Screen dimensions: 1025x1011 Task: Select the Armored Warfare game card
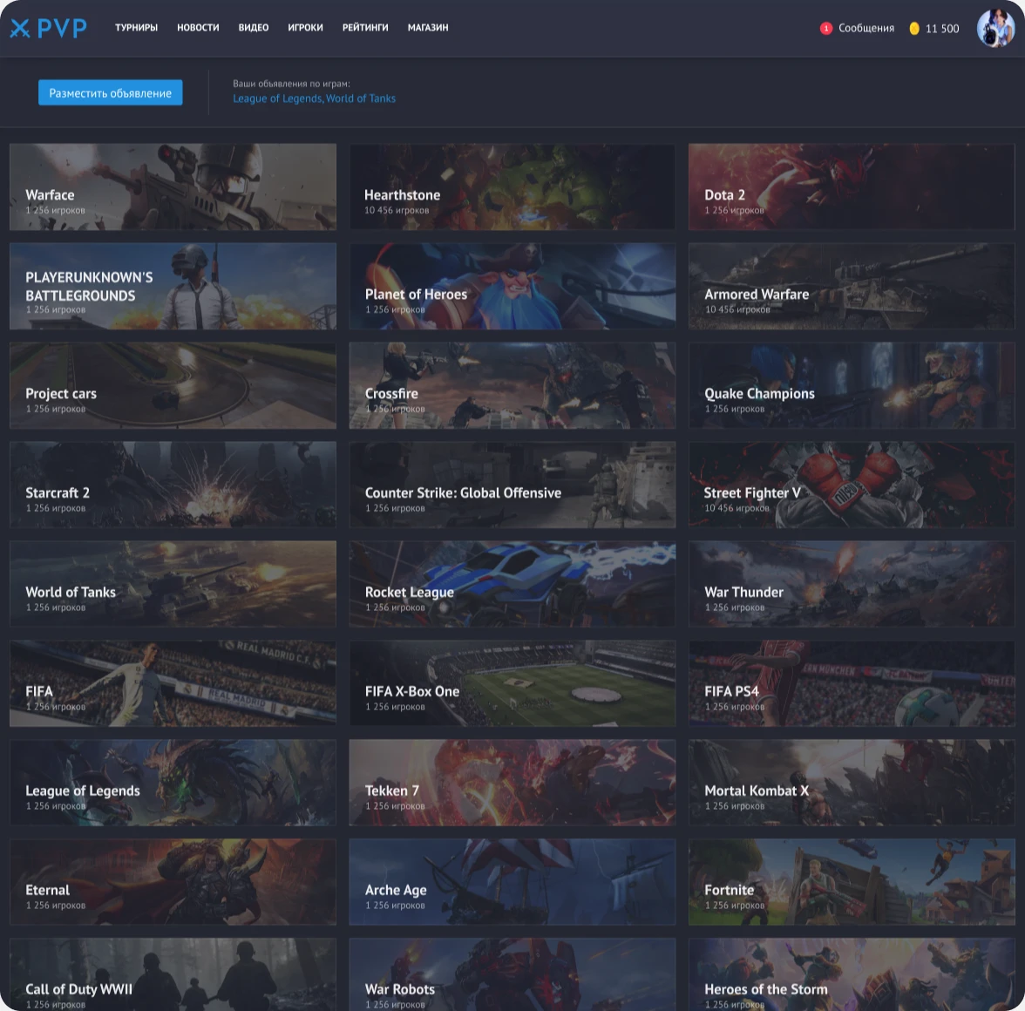click(x=852, y=286)
